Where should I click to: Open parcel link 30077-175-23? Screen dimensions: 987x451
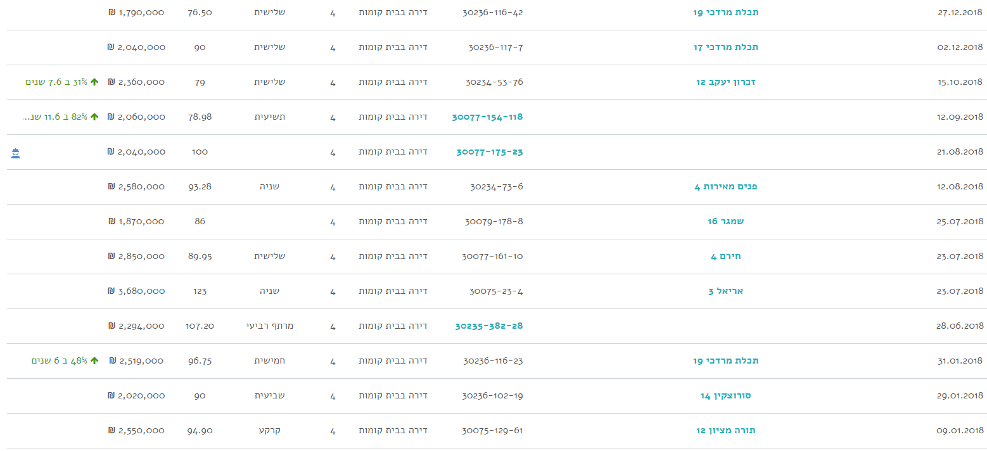click(489, 152)
